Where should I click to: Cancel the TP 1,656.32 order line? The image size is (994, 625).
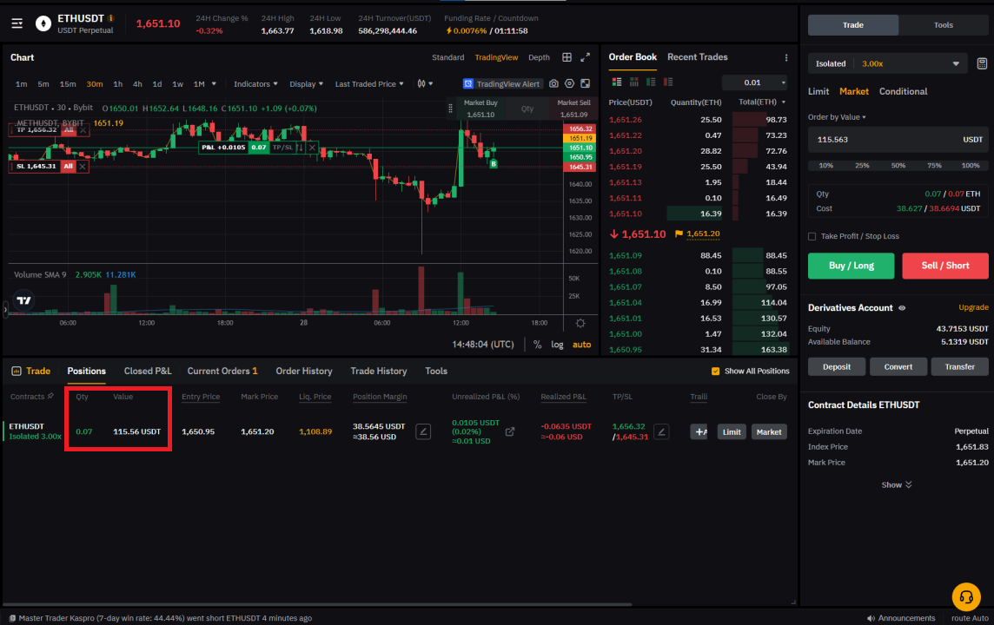[x=83, y=130]
